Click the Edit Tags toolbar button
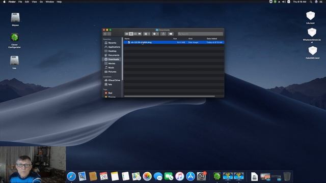This screenshot has width=326, height=183. [x=171, y=34]
